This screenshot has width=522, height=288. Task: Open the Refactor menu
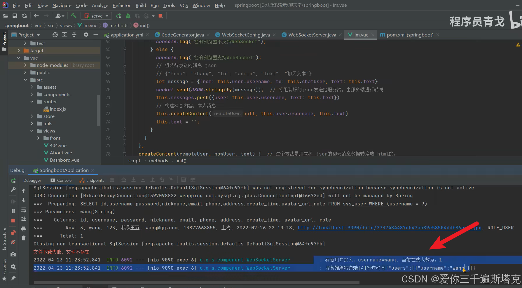[x=121, y=5]
